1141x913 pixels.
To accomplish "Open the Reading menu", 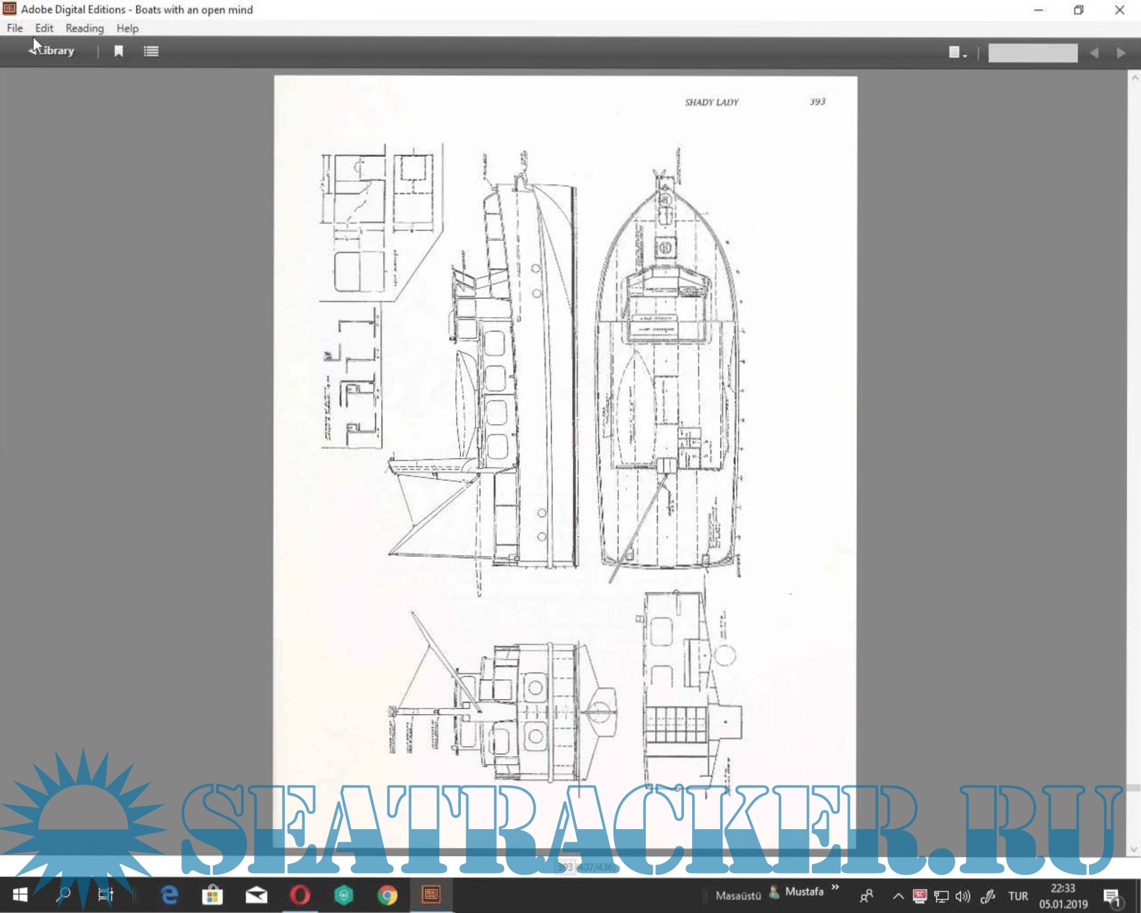I will tap(84, 28).
